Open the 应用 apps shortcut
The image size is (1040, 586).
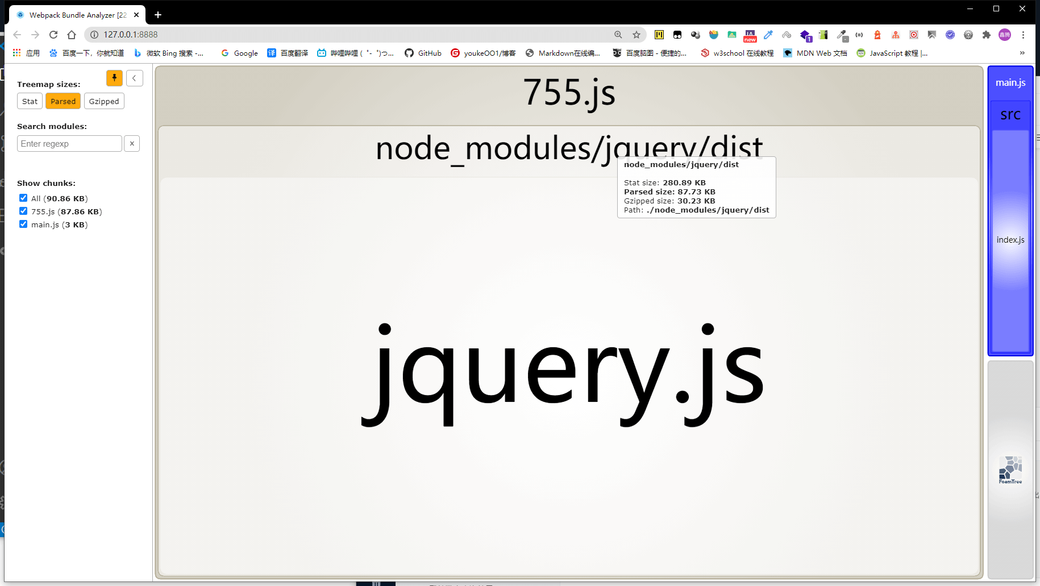click(26, 53)
